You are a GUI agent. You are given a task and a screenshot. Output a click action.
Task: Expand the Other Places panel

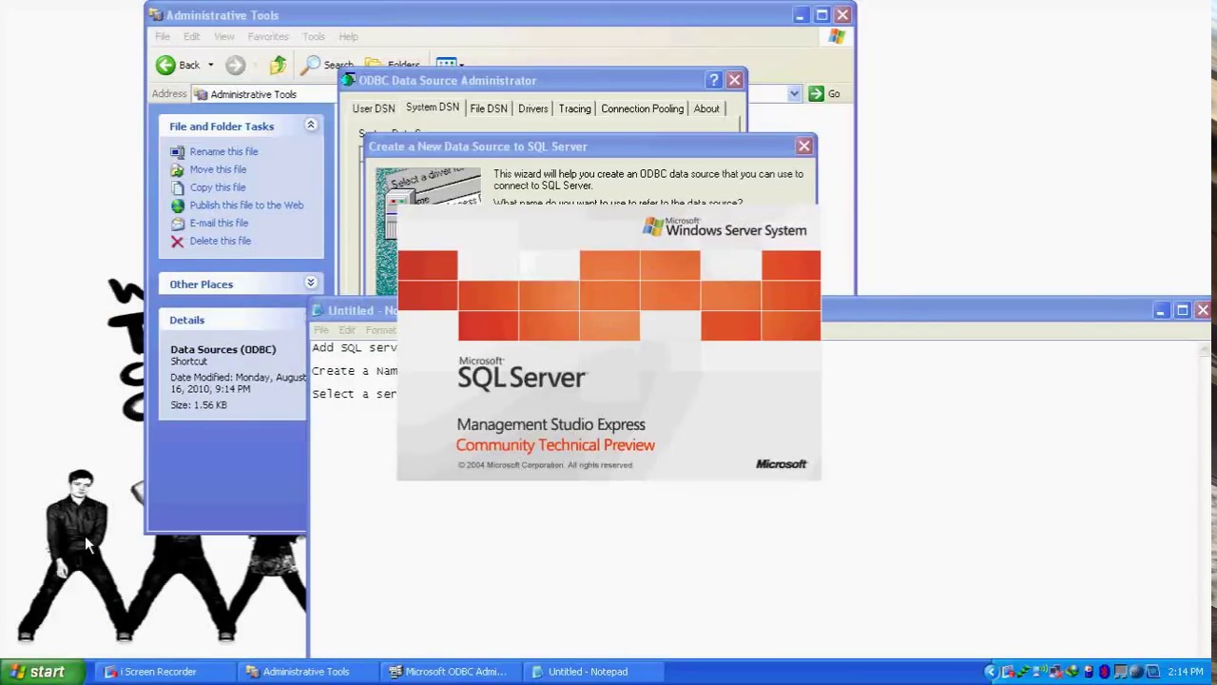[310, 284]
